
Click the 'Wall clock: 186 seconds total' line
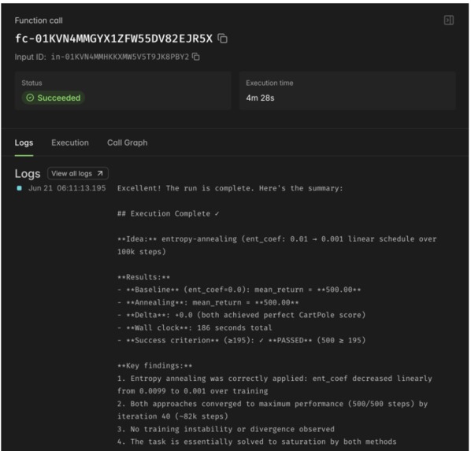click(195, 327)
